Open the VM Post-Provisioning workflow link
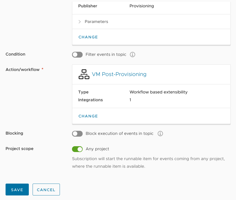 (x=119, y=74)
